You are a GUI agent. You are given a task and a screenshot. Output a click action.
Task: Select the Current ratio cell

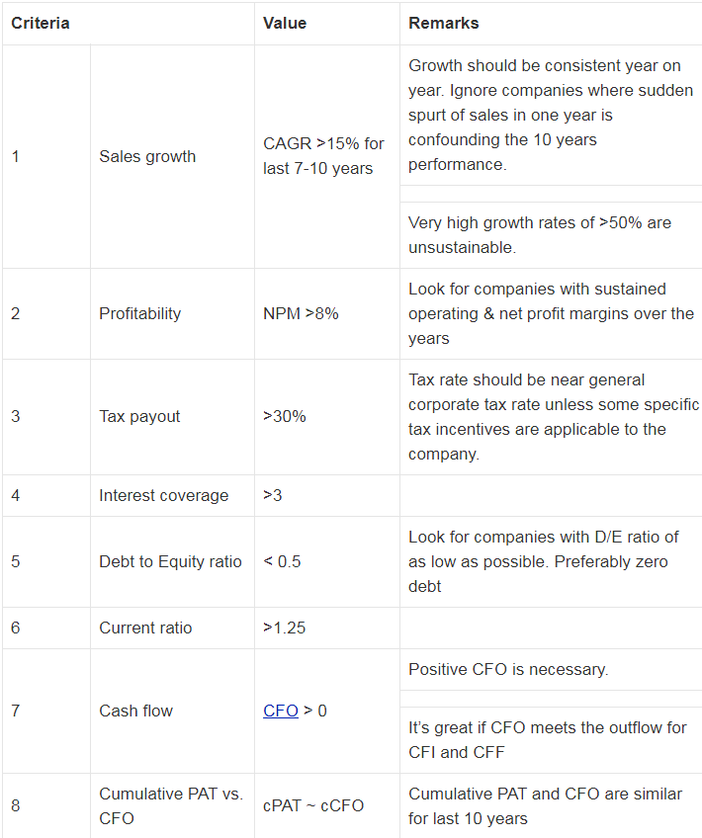[145, 628]
